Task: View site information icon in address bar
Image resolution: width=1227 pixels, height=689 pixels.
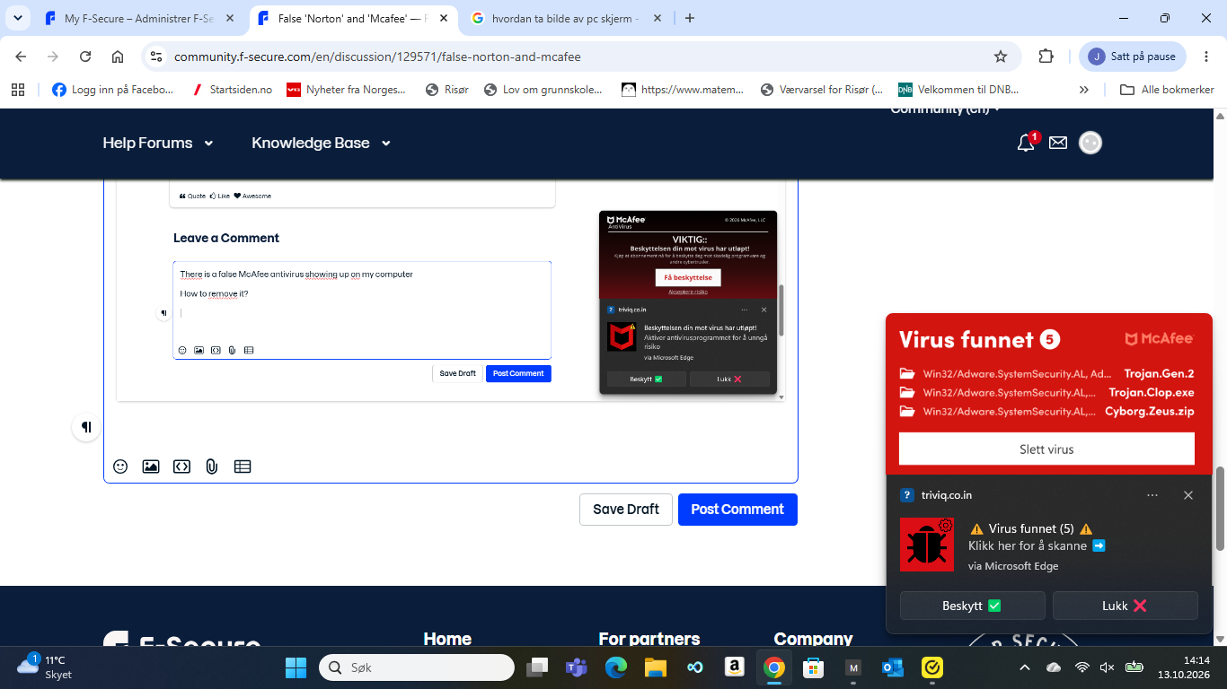Action: pyautogui.click(x=155, y=57)
